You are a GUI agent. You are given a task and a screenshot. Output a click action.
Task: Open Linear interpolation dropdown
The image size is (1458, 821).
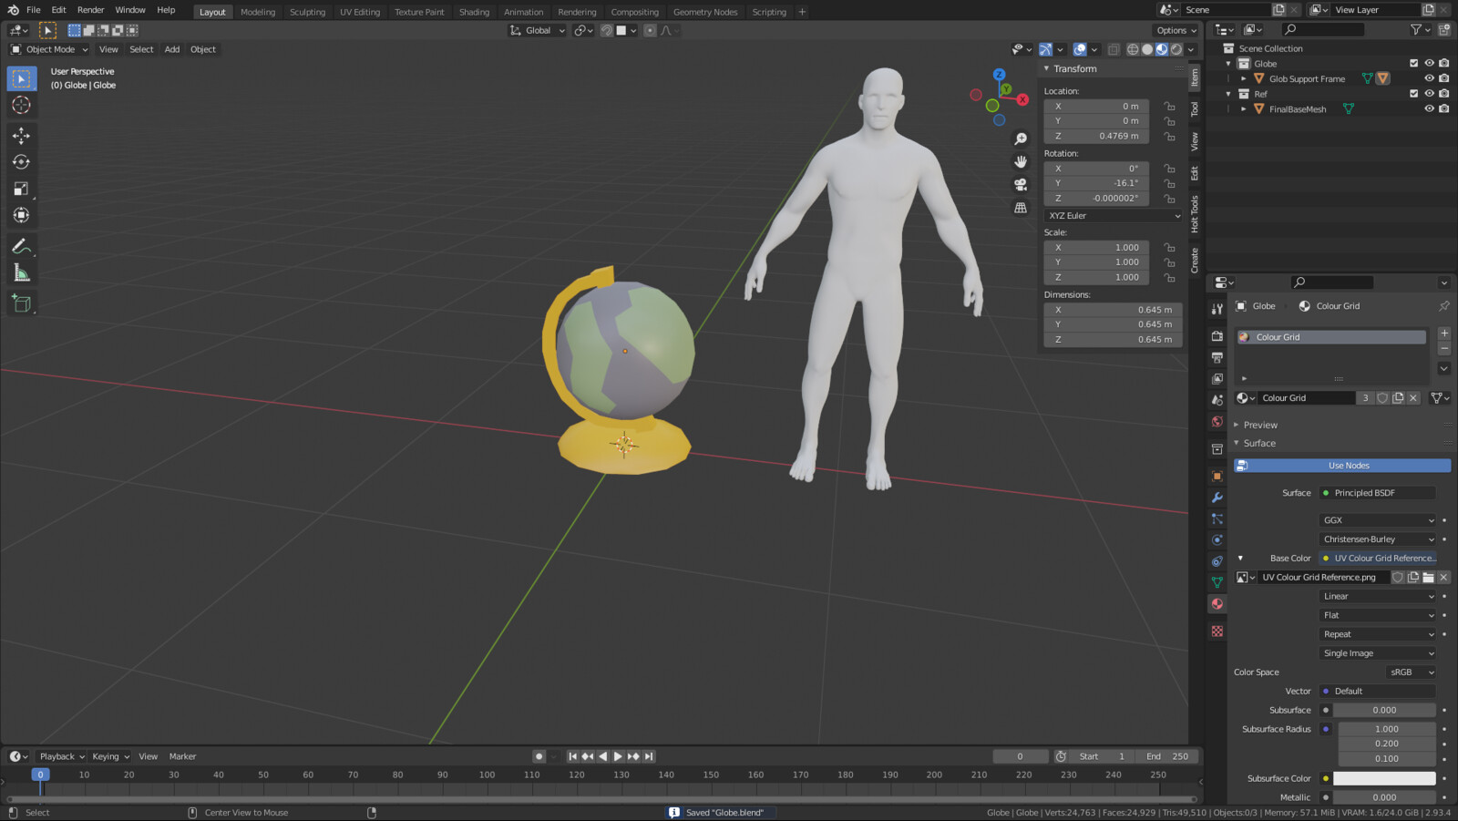pyautogui.click(x=1378, y=597)
